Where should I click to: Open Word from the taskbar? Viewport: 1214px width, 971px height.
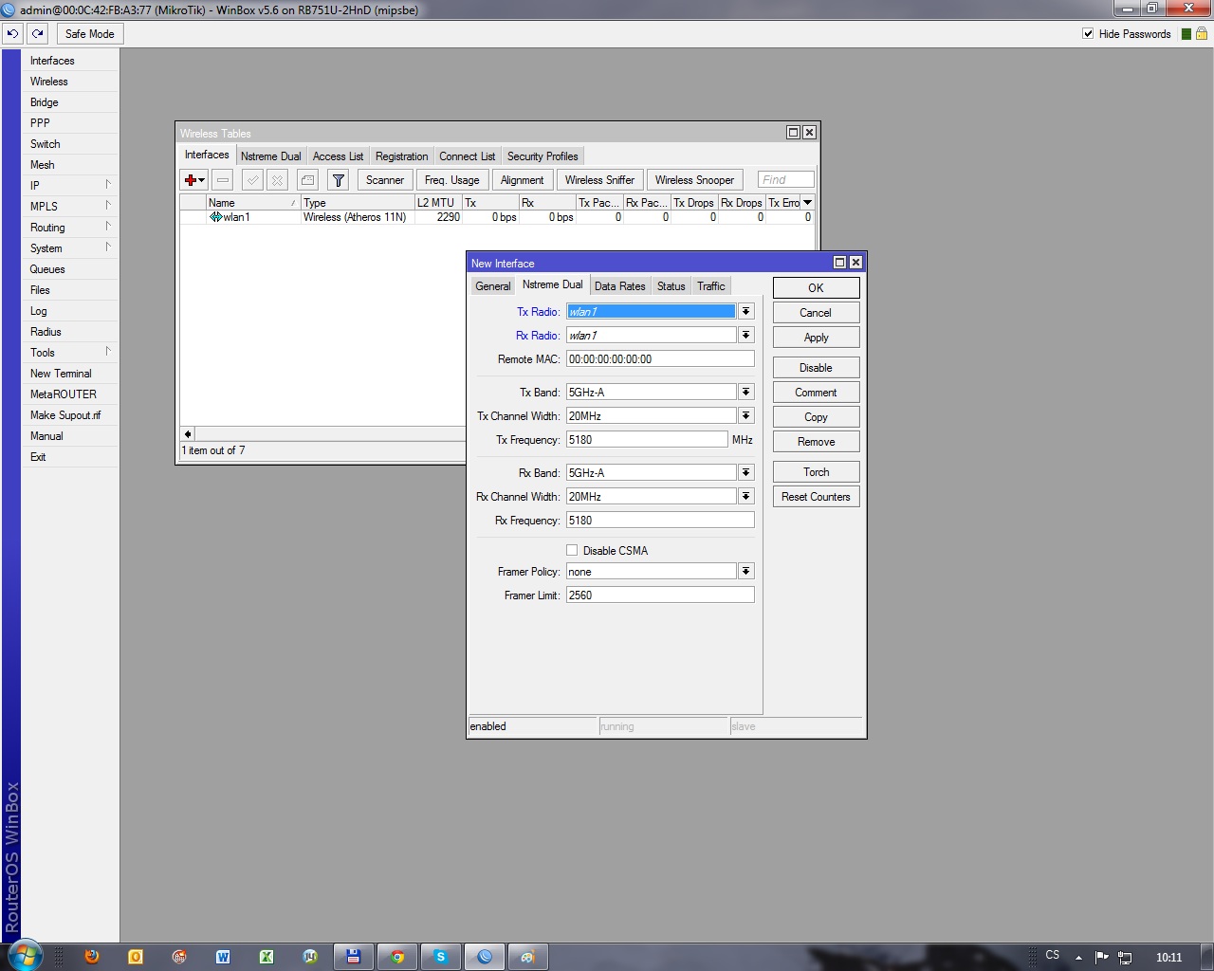(x=223, y=957)
